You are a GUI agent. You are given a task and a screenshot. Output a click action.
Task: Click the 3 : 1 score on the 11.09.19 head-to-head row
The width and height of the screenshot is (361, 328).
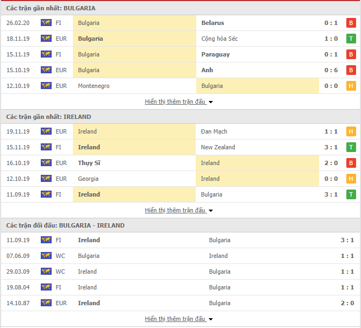[x=347, y=240]
